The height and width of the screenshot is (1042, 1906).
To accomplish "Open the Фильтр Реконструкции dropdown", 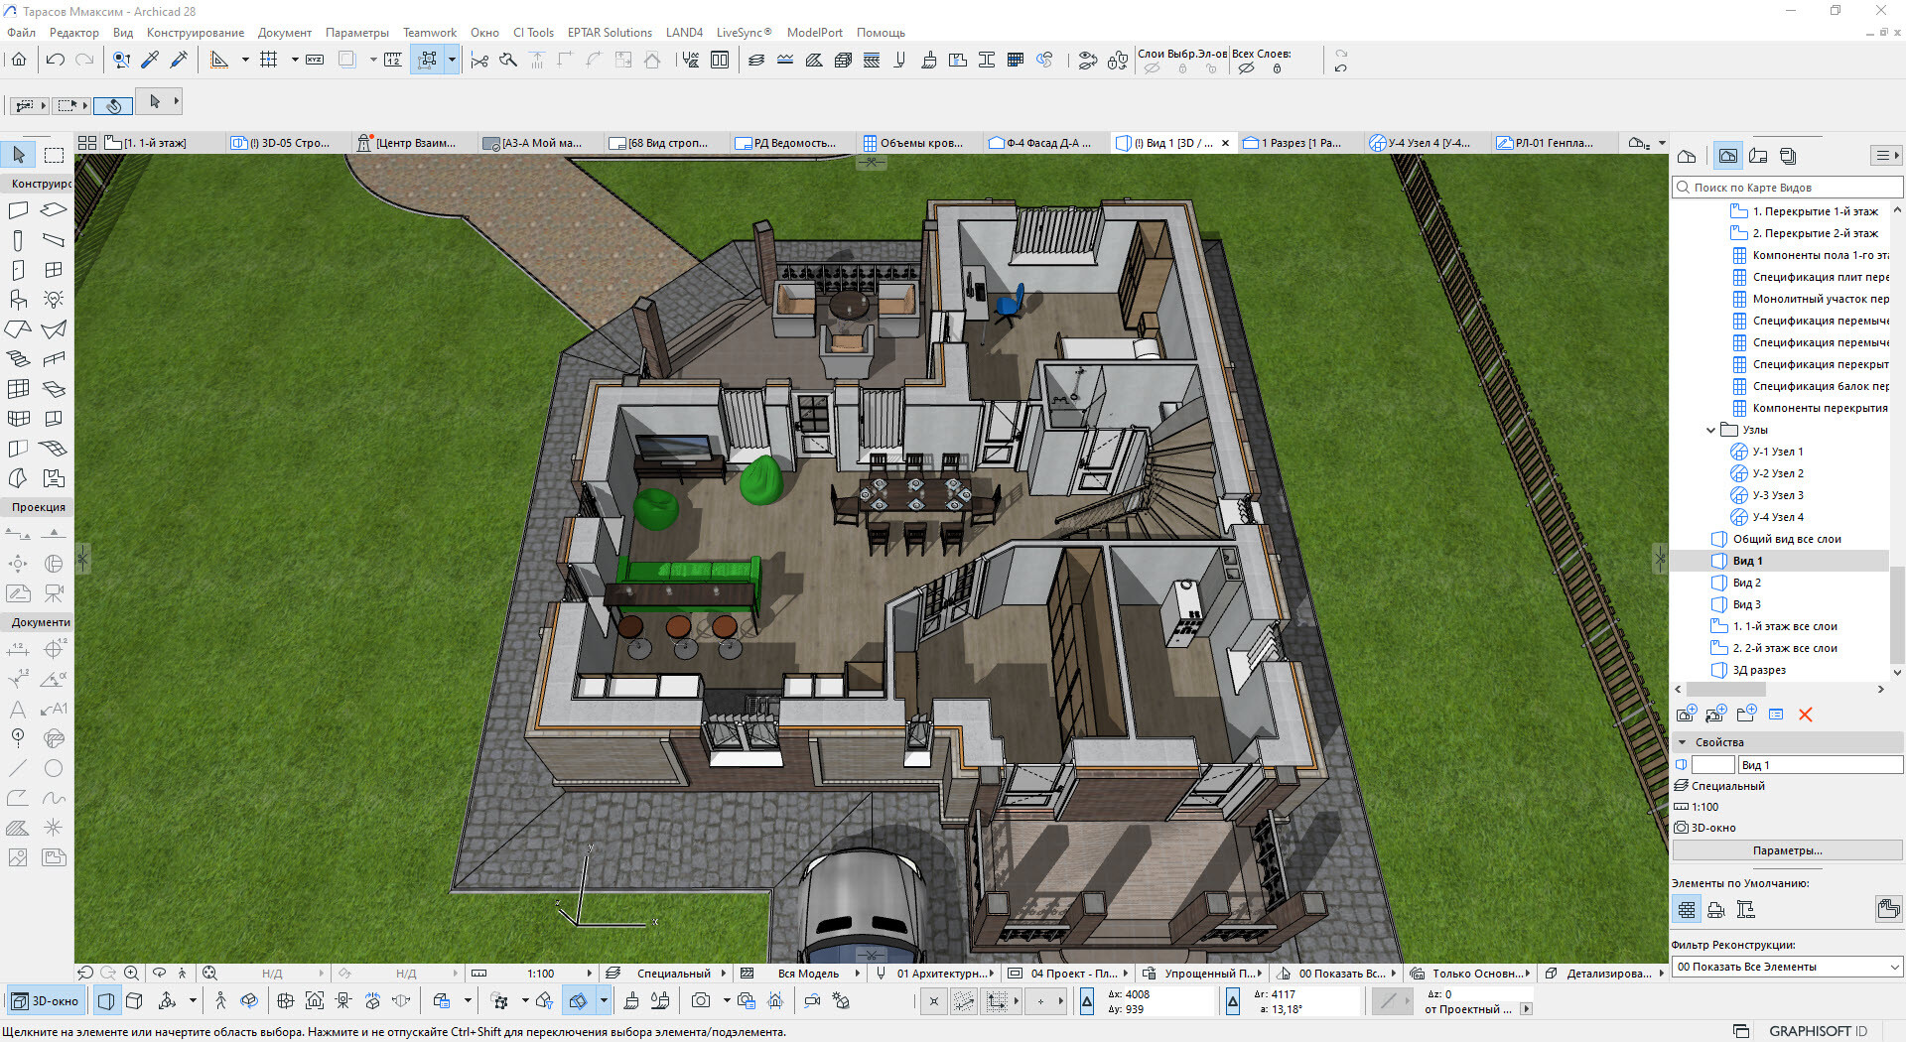I will pos(1787,967).
